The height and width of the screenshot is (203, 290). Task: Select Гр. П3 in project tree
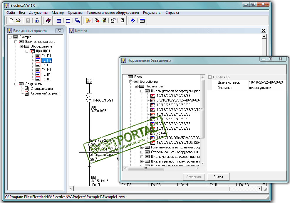46,65
